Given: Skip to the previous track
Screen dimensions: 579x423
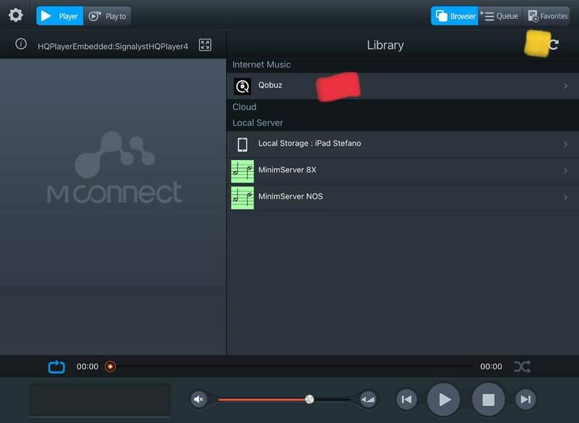Looking at the screenshot, I should coord(406,399).
